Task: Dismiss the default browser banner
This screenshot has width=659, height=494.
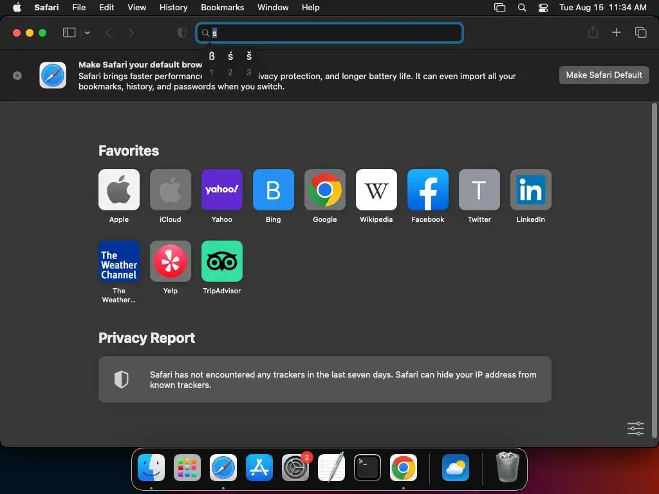Action: coord(17,76)
